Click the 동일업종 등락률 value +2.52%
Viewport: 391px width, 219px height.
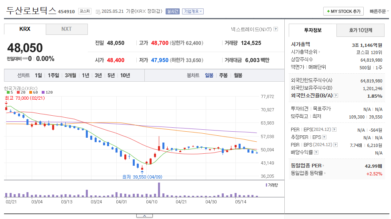374,174
